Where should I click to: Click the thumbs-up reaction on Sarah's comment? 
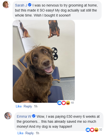pos(59,103)
